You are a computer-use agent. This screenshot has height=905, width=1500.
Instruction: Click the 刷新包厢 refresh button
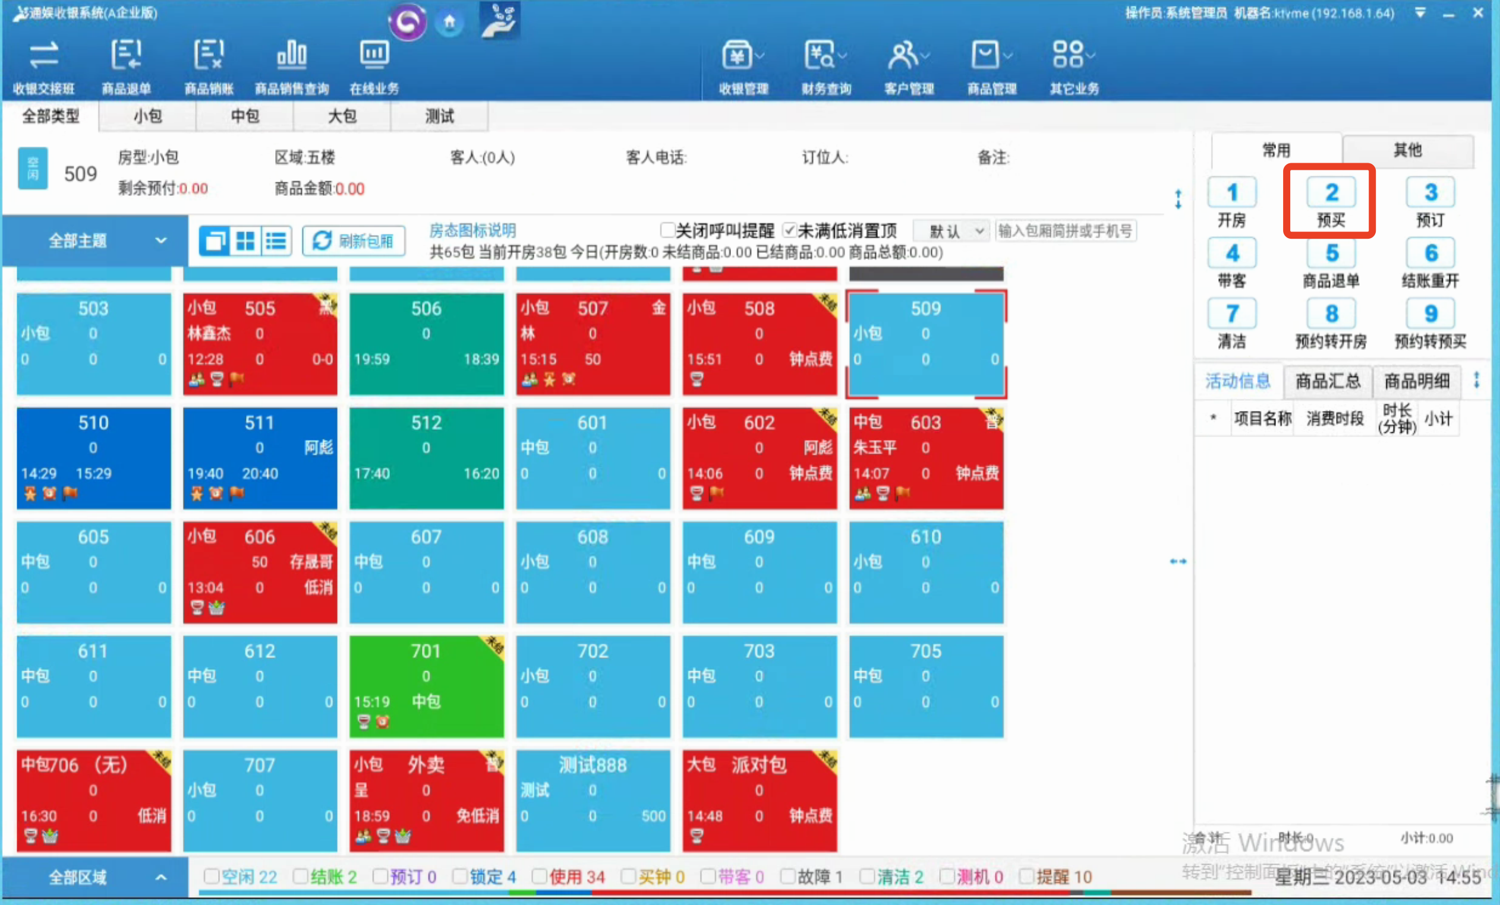[354, 242]
